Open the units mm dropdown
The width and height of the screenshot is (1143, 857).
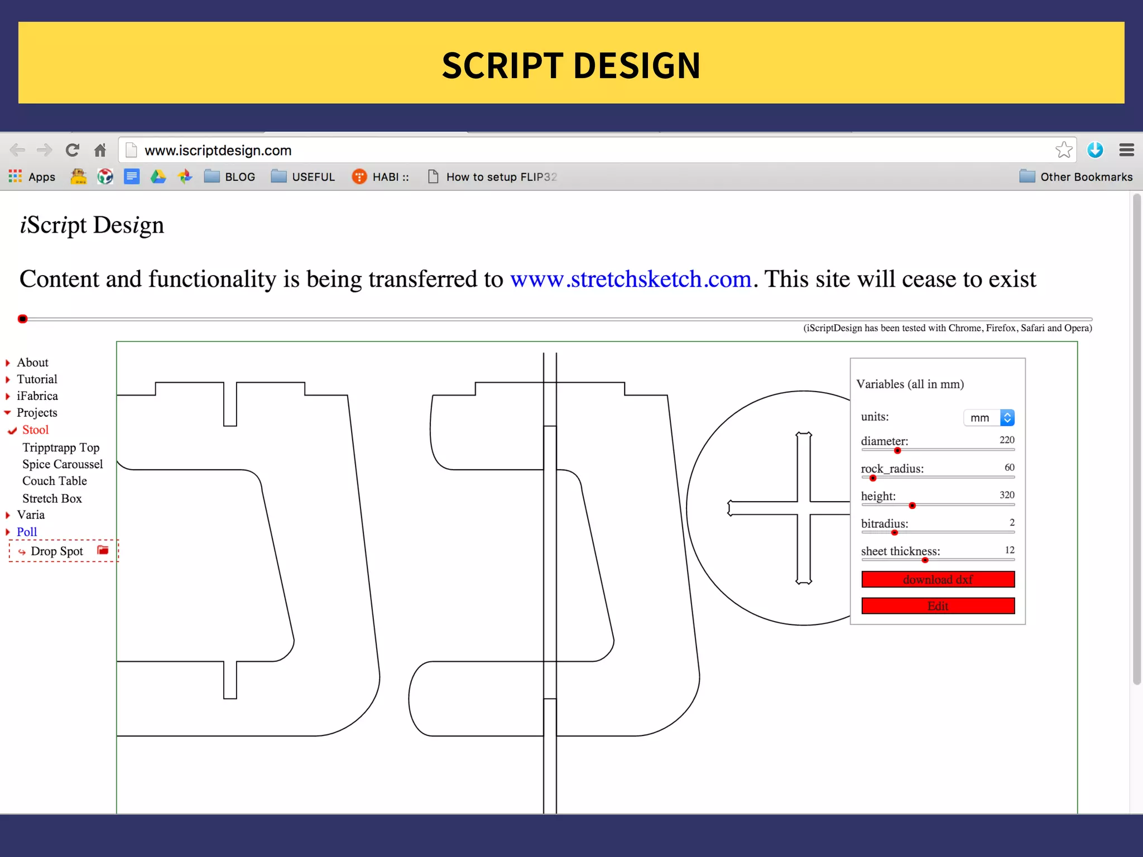(x=988, y=417)
